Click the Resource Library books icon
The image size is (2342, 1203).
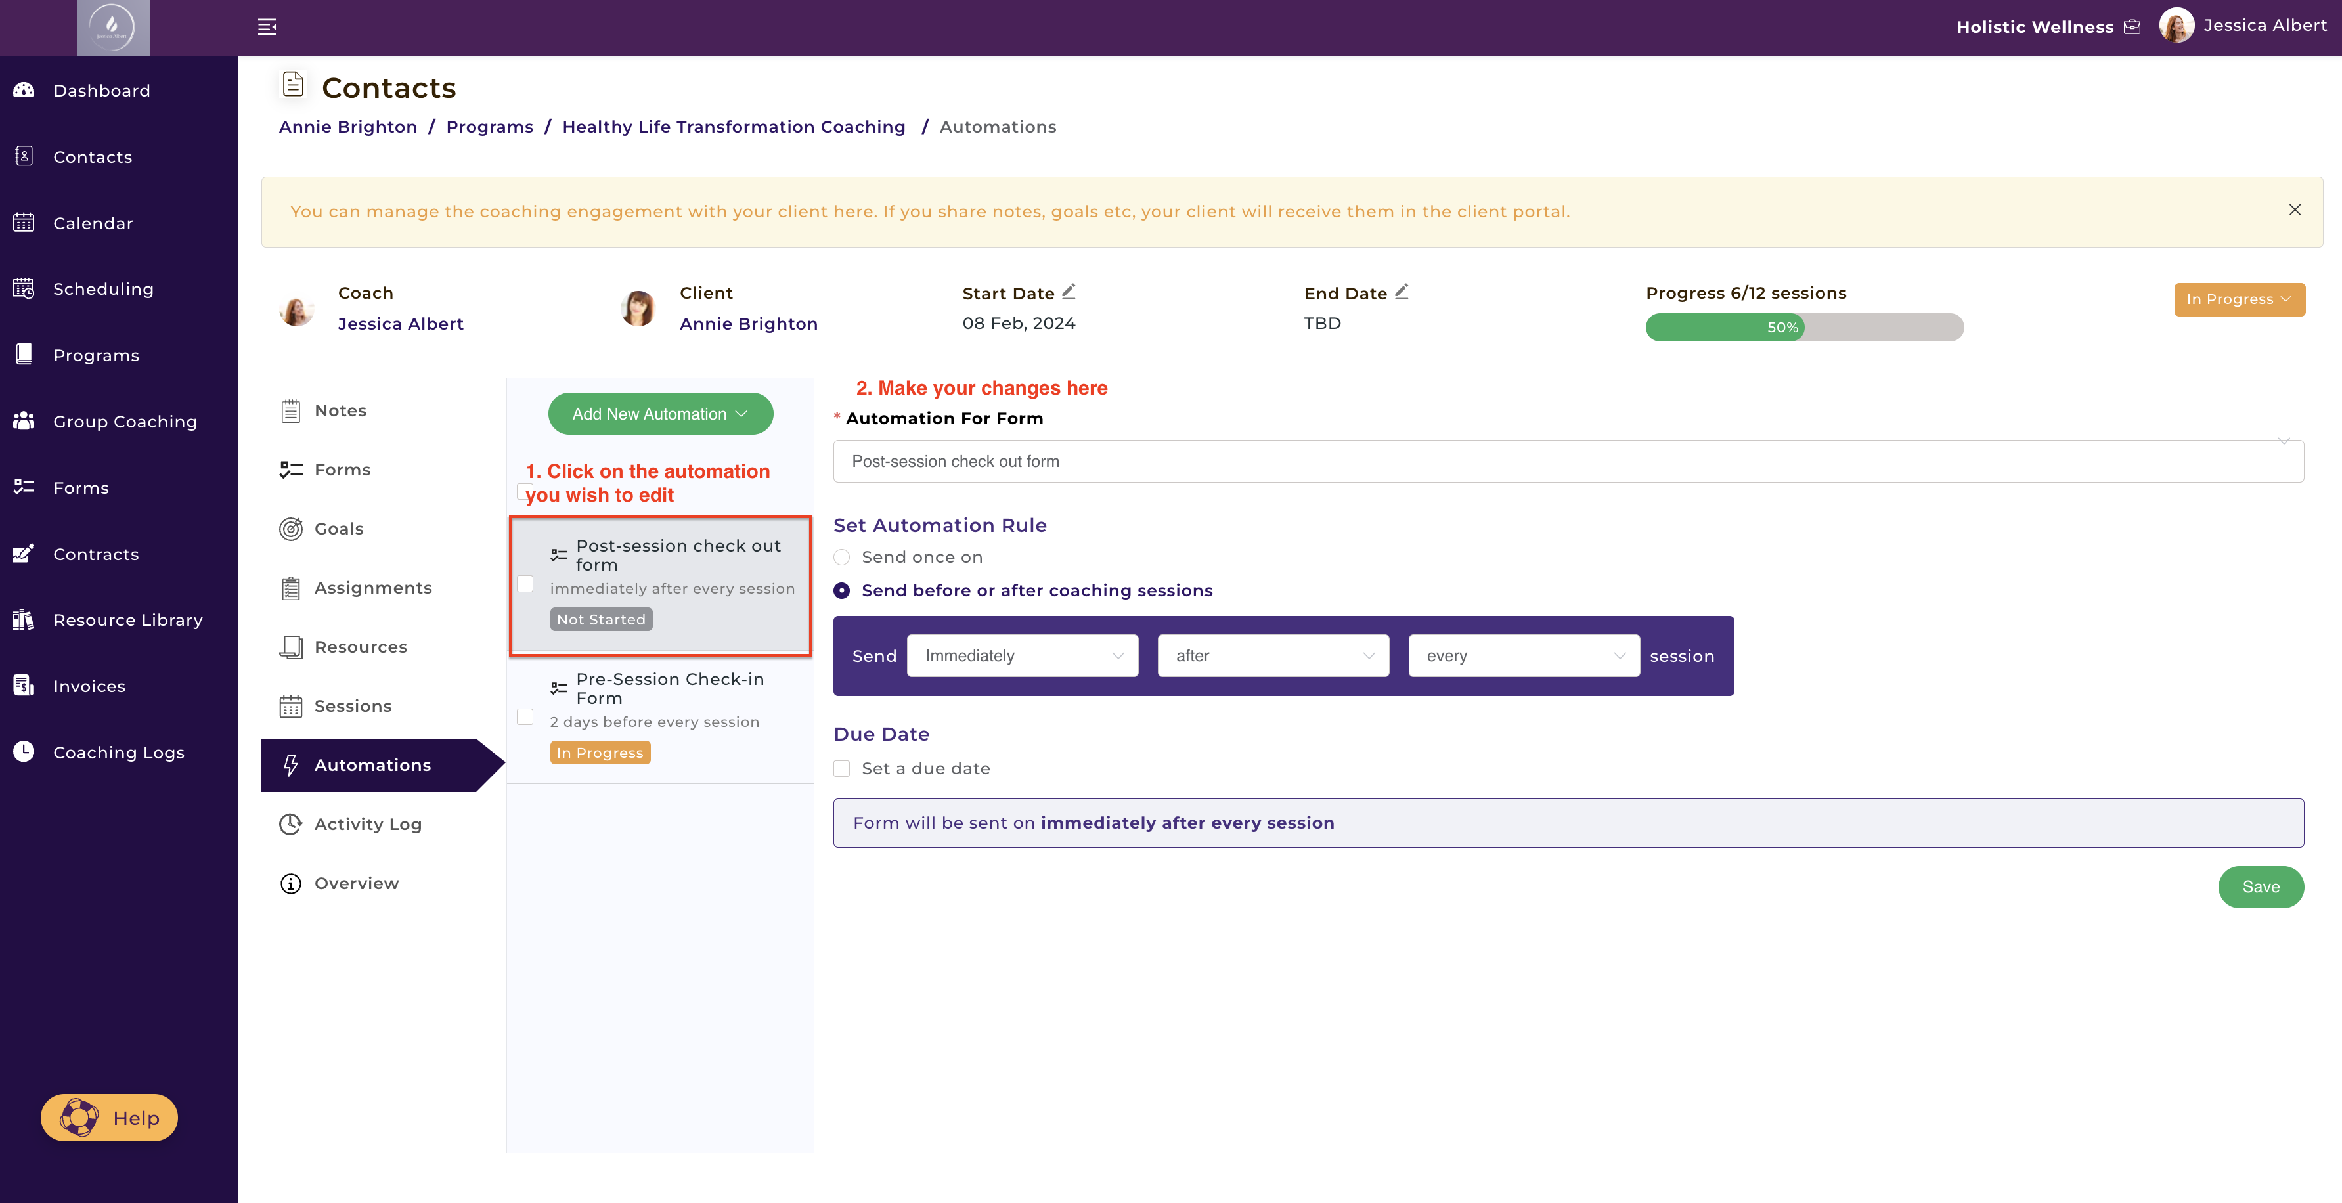24,620
